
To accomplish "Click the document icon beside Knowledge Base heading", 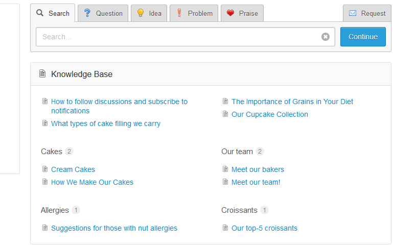I will click(42, 74).
